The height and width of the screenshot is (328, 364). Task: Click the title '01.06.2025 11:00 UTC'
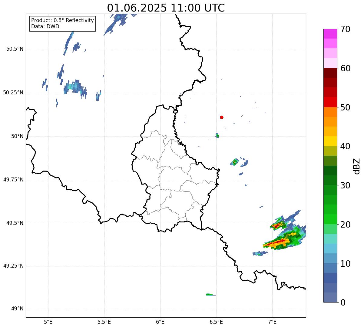click(166, 8)
